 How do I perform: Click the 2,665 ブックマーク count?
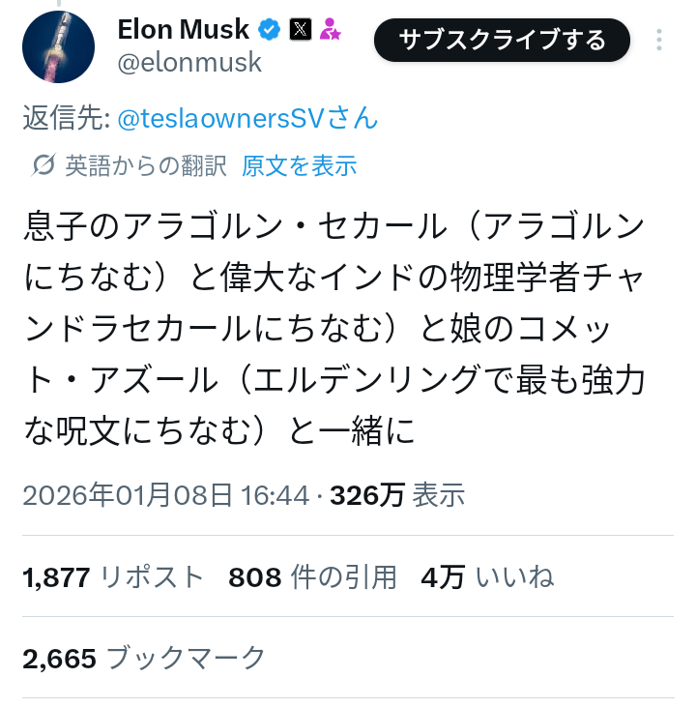tap(143, 658)
